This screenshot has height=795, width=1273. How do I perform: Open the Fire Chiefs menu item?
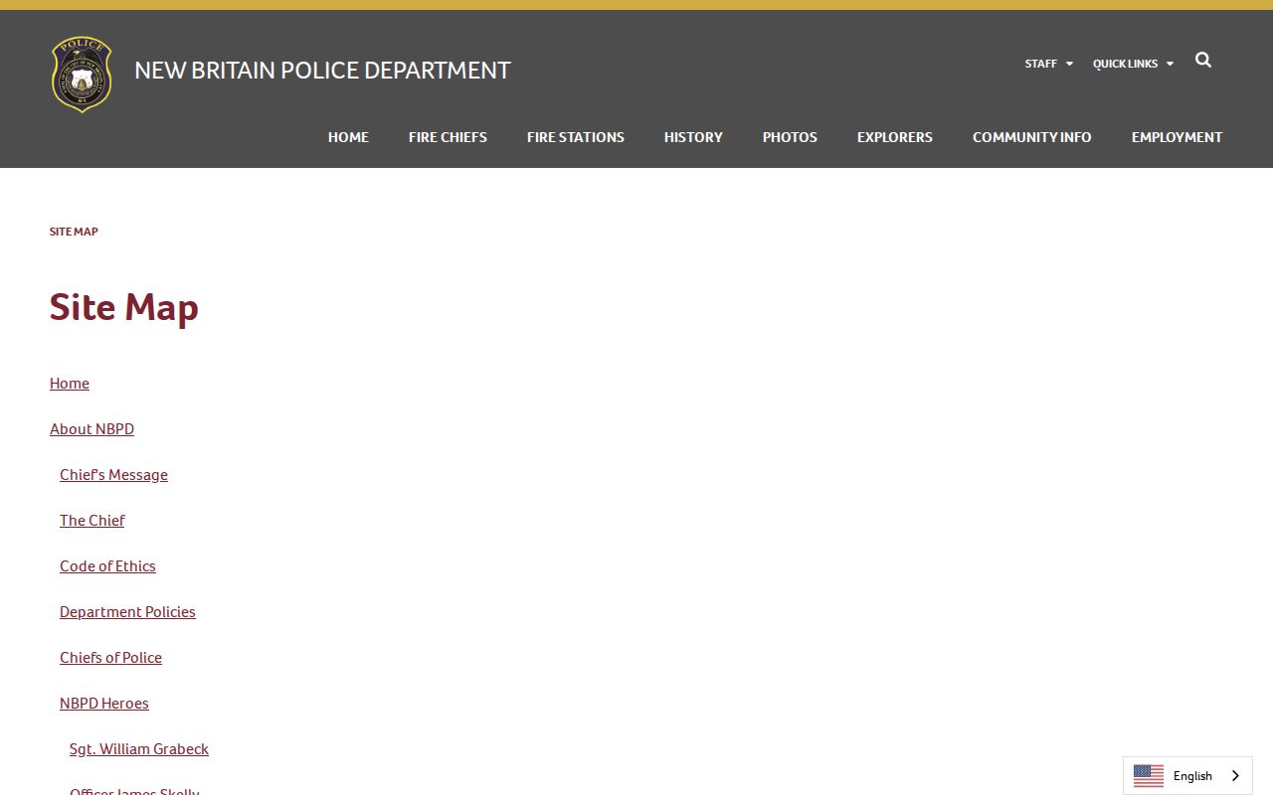(448, 137)
